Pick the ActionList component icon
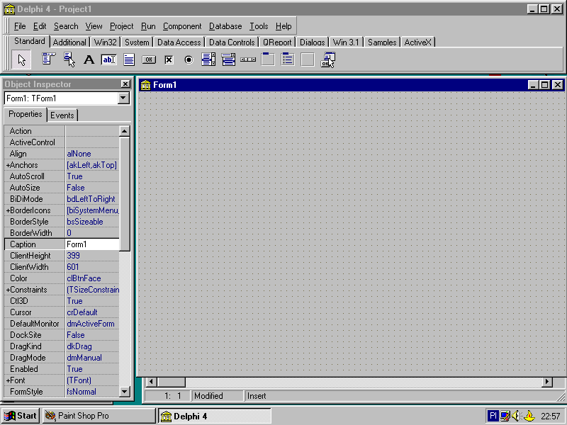This screenshot has height=425, width=567. (x=327, y=60)
